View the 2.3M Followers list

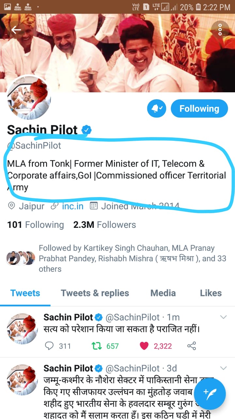(104, 225)
